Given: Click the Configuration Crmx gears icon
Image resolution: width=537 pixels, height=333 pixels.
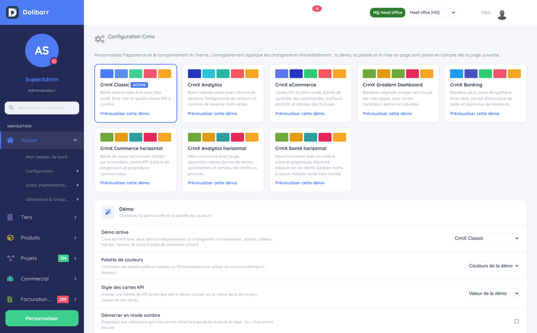Looking at the screenshot, I should click(x=99, y=39).
